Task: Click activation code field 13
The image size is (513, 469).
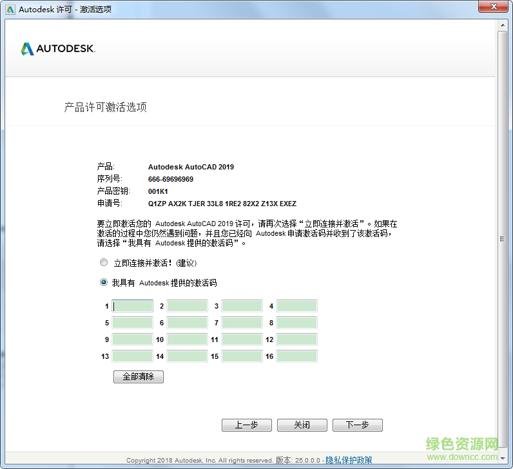Action: tap(132, 356)
